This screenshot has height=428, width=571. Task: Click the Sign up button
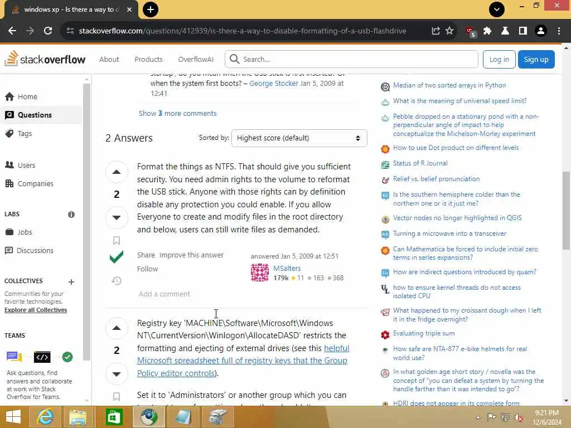click(536, 59)
